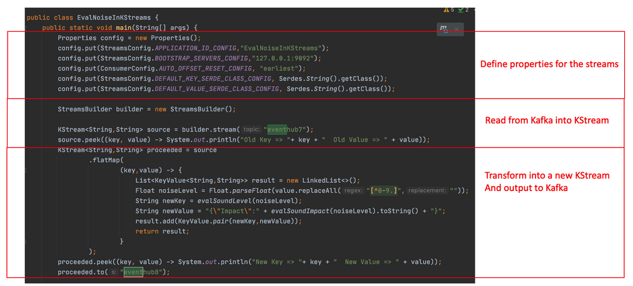The width and height of the screenshot is (633, 286).
Task: Click the proceeded.peek New Key println line
Action: [x=249, y=262]
